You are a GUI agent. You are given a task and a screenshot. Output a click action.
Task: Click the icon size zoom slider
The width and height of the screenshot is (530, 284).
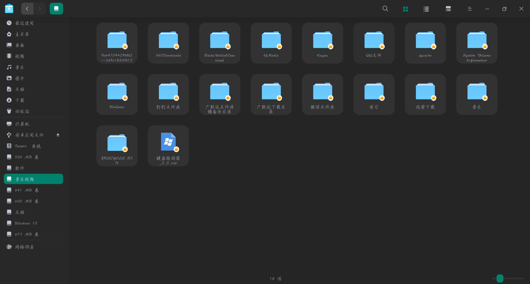500,278
